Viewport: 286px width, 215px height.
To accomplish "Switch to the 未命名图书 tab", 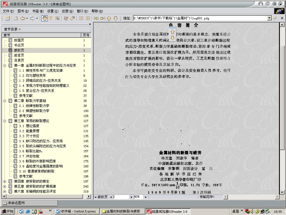I will (30, 203).
